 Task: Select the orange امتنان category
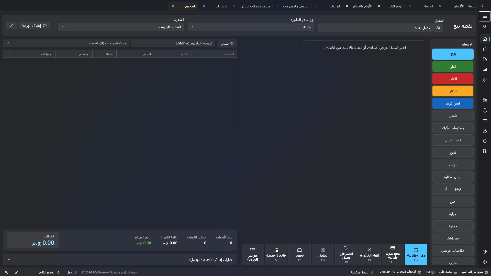point(453,91)
